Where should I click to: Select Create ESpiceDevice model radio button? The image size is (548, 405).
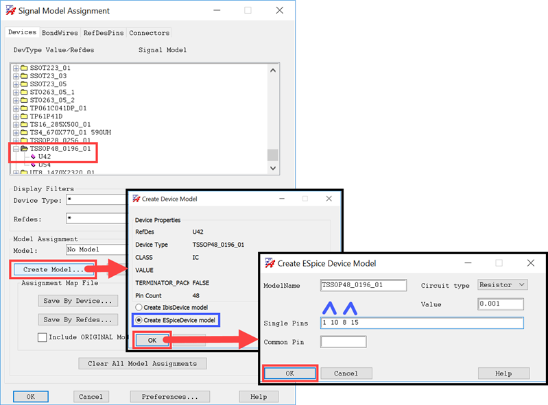[139, 320]
